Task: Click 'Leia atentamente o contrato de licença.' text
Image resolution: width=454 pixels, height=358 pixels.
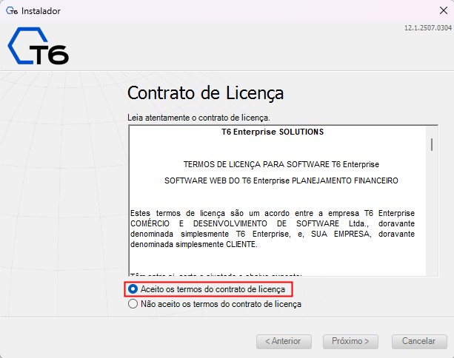Action: coord(198,118)
